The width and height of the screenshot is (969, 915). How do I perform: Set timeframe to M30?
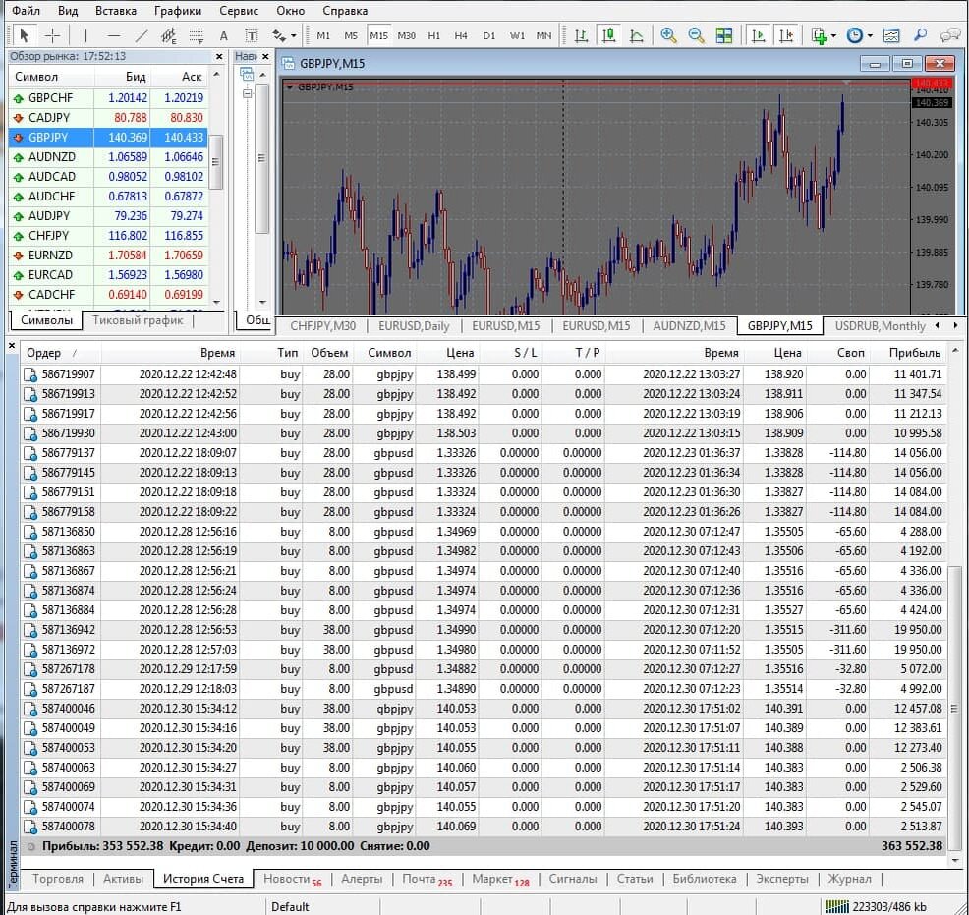tap(406, 35)
